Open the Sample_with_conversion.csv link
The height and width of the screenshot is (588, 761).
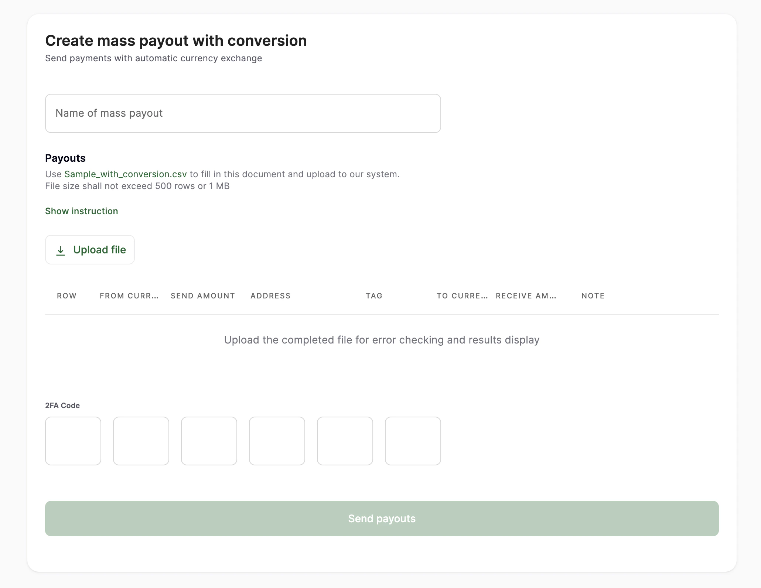pyautogui.click(x=126, y=174)
